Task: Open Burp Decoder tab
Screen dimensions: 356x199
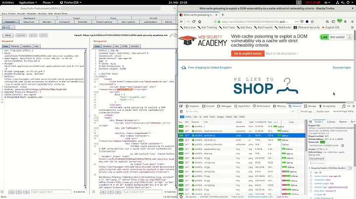Action: click(x=47, y=22)
